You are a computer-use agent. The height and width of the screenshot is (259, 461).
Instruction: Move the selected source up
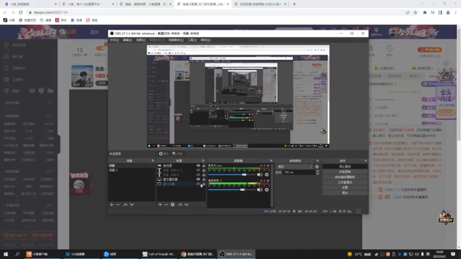[180, 204]
